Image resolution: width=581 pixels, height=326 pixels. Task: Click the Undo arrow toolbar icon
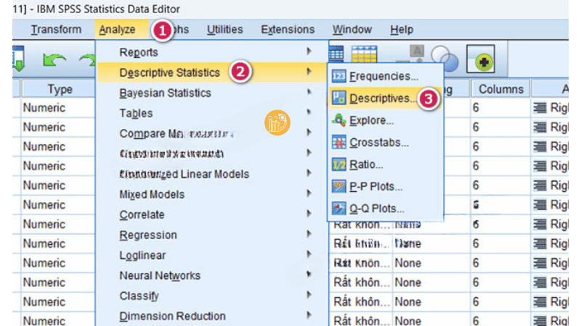[x=54, y=60]
